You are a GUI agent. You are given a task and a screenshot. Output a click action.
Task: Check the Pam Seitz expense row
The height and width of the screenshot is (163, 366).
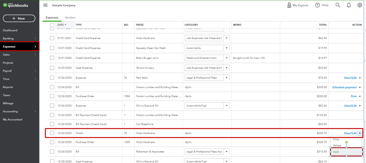tap(52, 77)
